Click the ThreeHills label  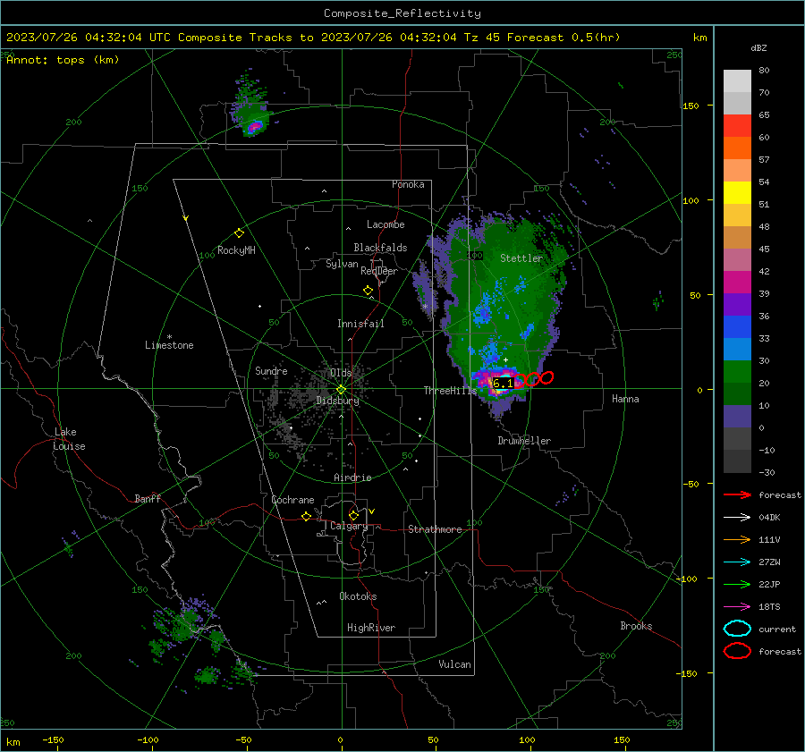click(450, 391)
